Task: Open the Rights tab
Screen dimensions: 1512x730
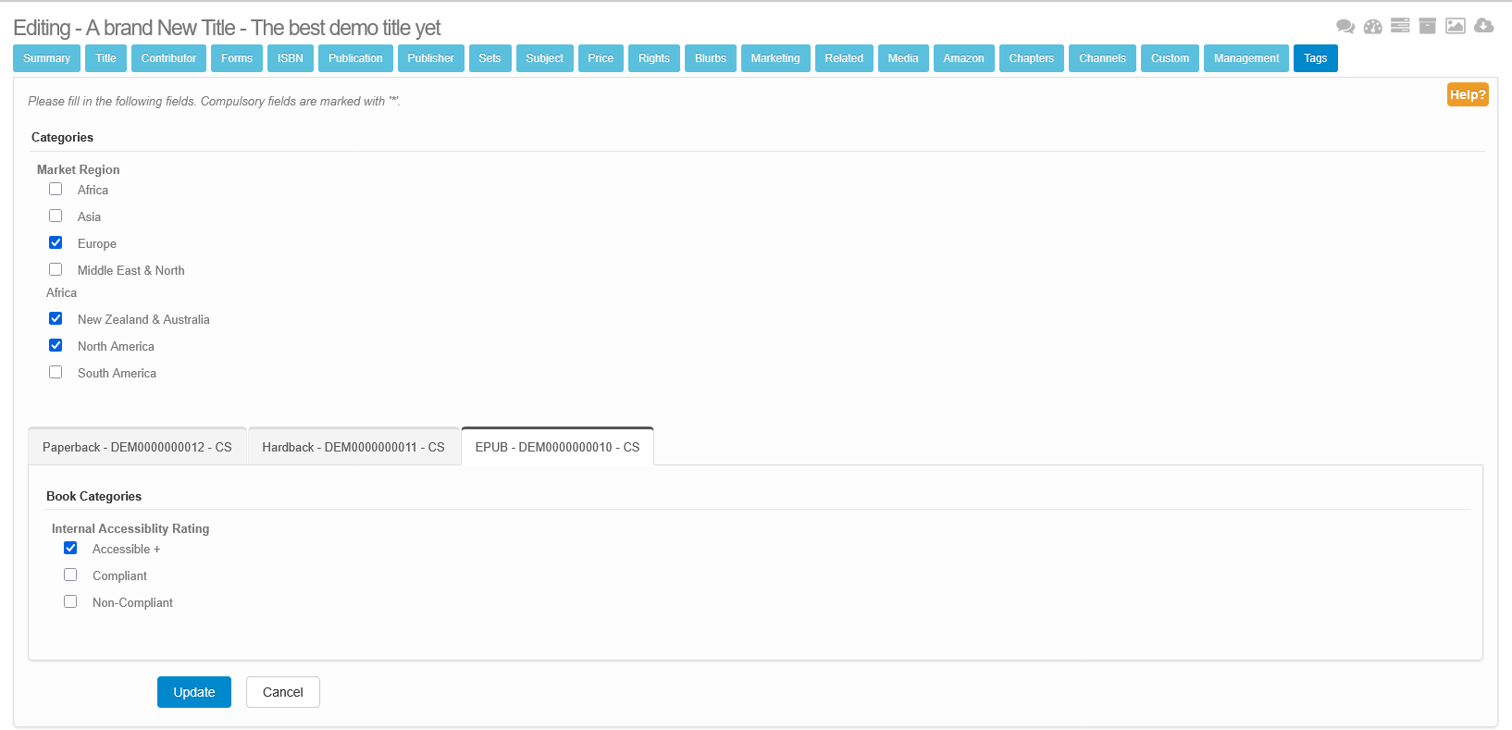Action: point(654,58)
